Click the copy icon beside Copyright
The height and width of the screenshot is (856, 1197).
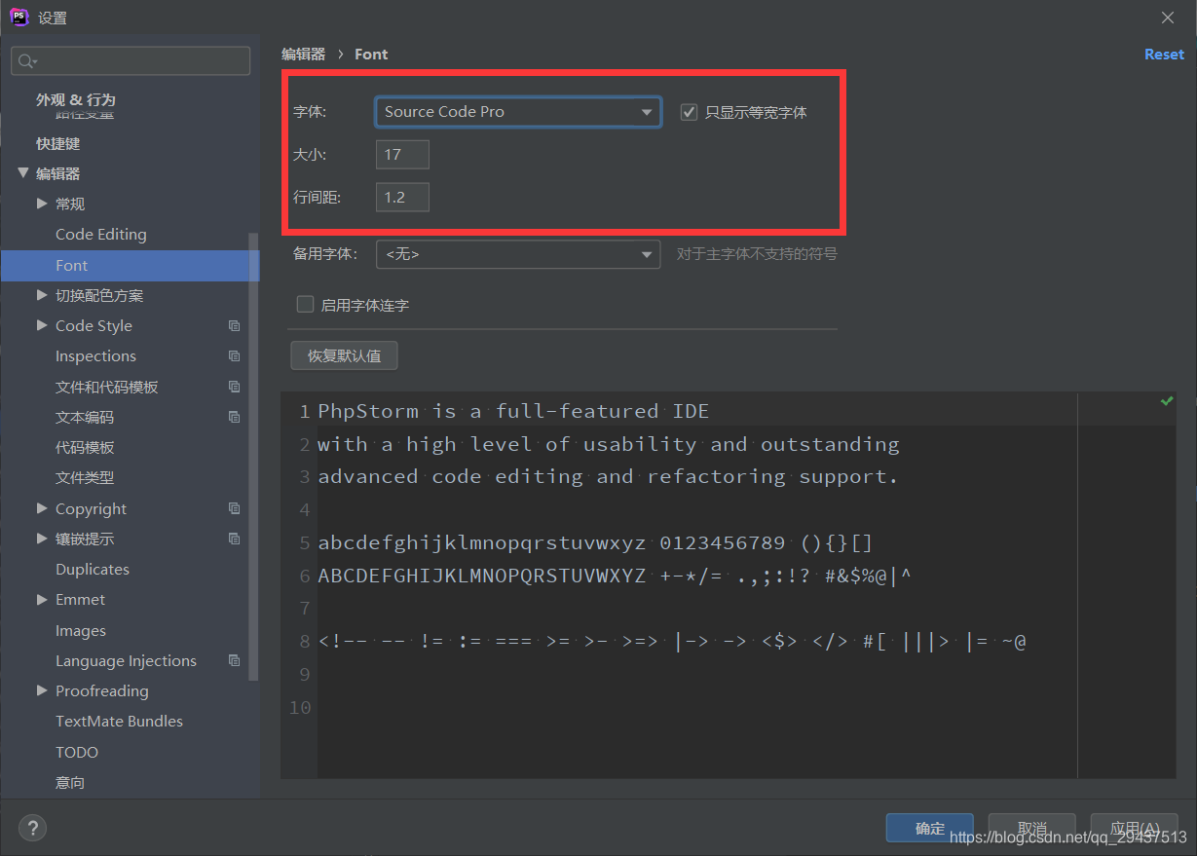(x=234, y=508)
